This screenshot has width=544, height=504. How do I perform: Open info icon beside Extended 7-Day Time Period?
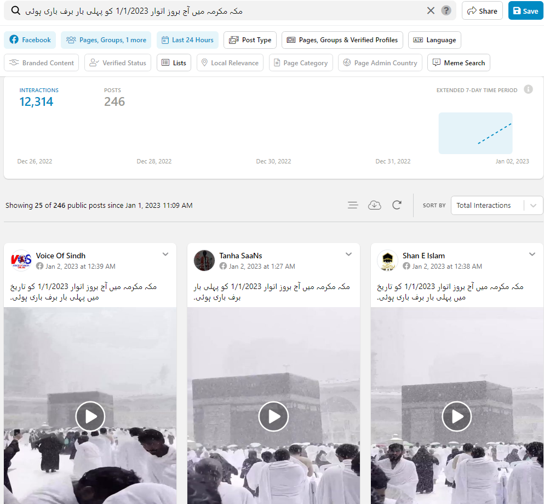(x=528, y=89)
